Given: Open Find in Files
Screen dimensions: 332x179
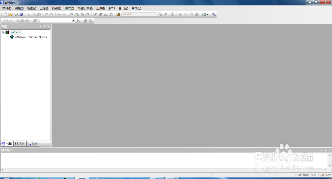Looking at the screenshot, I should [118, 14].
